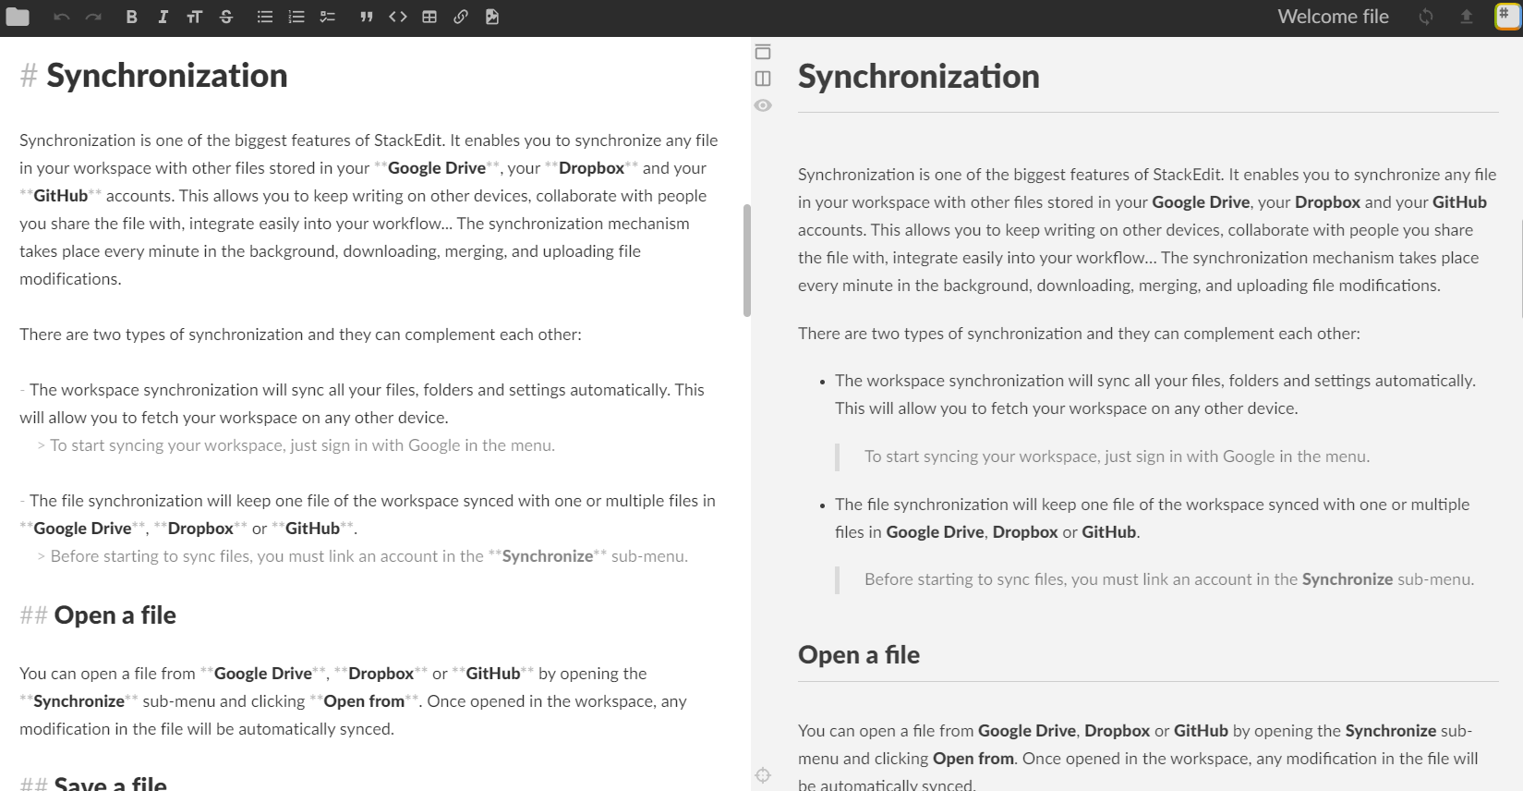Insert a heading with the heading tool
The width and height of the screenshot is (1523, 791).
tap(194, 17)
